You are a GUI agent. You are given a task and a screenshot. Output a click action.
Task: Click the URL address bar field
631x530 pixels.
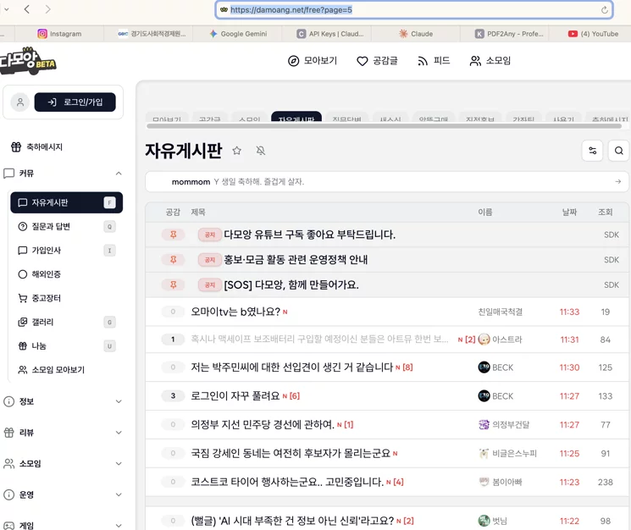click(x=413, y=10)
